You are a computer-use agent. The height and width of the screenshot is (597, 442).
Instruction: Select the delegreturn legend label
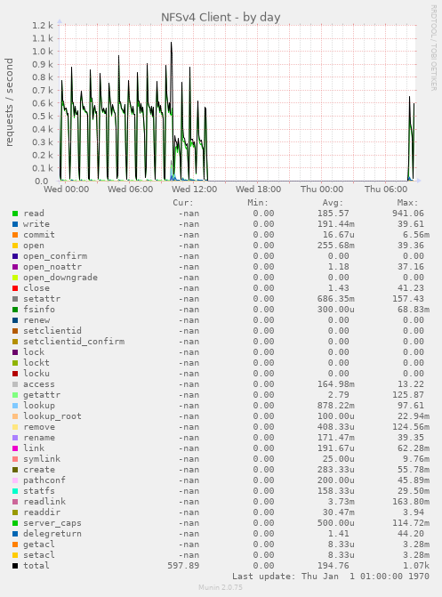[52, 534]
